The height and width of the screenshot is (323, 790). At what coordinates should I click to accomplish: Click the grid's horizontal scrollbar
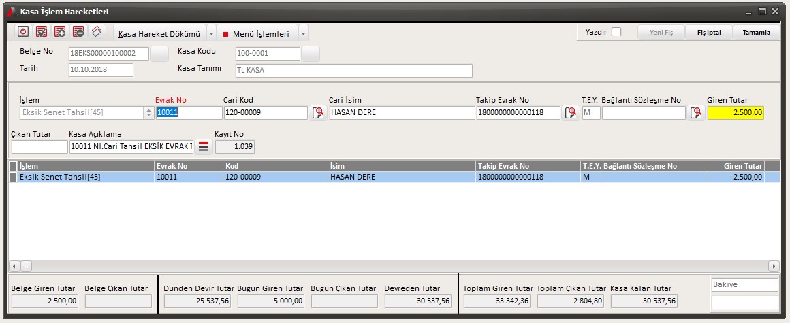pyautogui.click(x=395, y=266)
